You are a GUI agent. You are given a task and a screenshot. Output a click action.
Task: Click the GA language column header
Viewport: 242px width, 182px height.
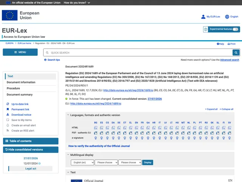click(x=148, y=122)
